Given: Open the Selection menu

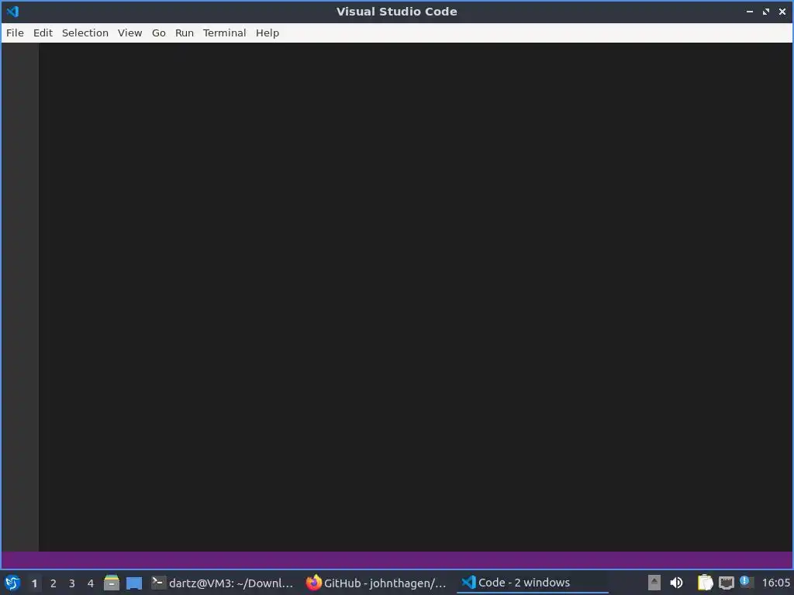Looking at the screenshot, I should click(85, 33).
